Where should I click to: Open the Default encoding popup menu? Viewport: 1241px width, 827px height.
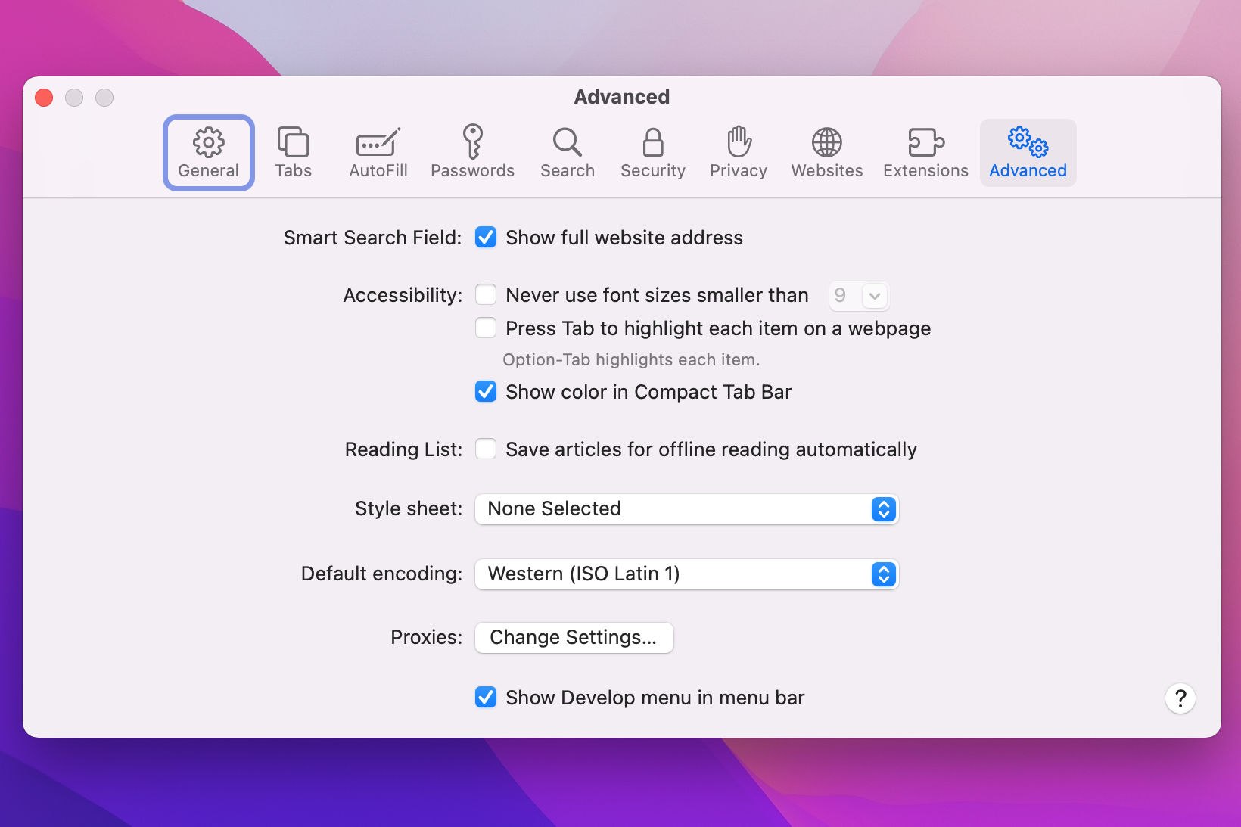pos(686,574)
